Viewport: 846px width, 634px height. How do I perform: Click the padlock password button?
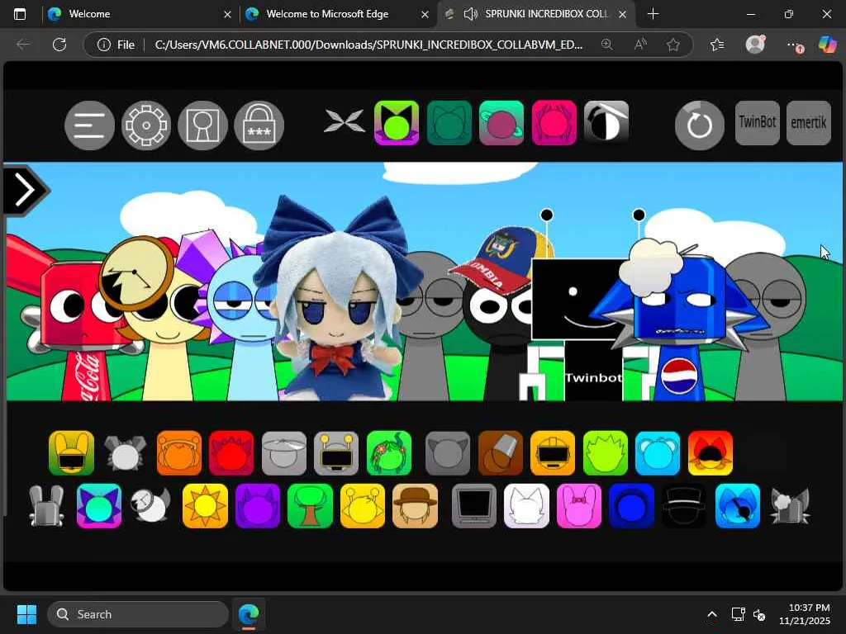259,125
